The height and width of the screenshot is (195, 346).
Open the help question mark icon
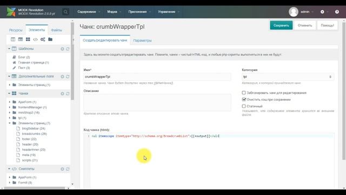click(337, 12)
